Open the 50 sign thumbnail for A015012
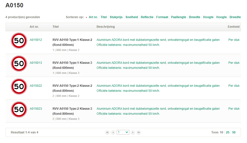 (19, 41)
